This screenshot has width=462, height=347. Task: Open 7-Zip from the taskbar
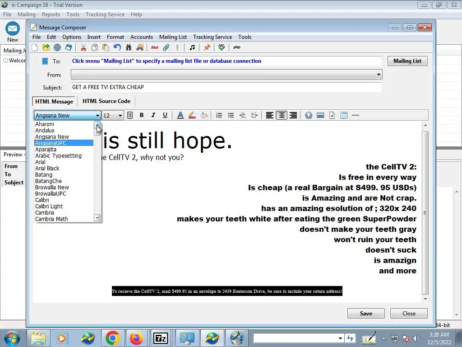[161, 338]
